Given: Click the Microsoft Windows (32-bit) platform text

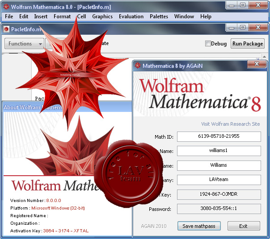Looking at the screenshot, I should pos(58,208).
